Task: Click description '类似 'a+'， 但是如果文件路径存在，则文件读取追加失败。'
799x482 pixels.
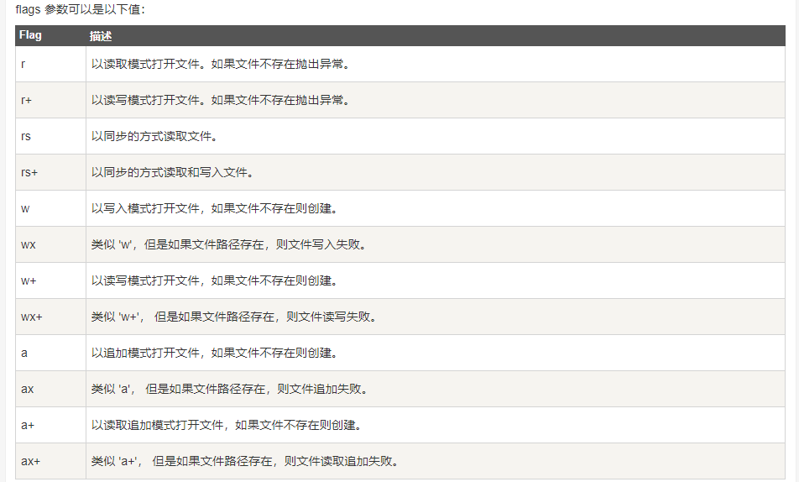Action: (x=244, y=461)
